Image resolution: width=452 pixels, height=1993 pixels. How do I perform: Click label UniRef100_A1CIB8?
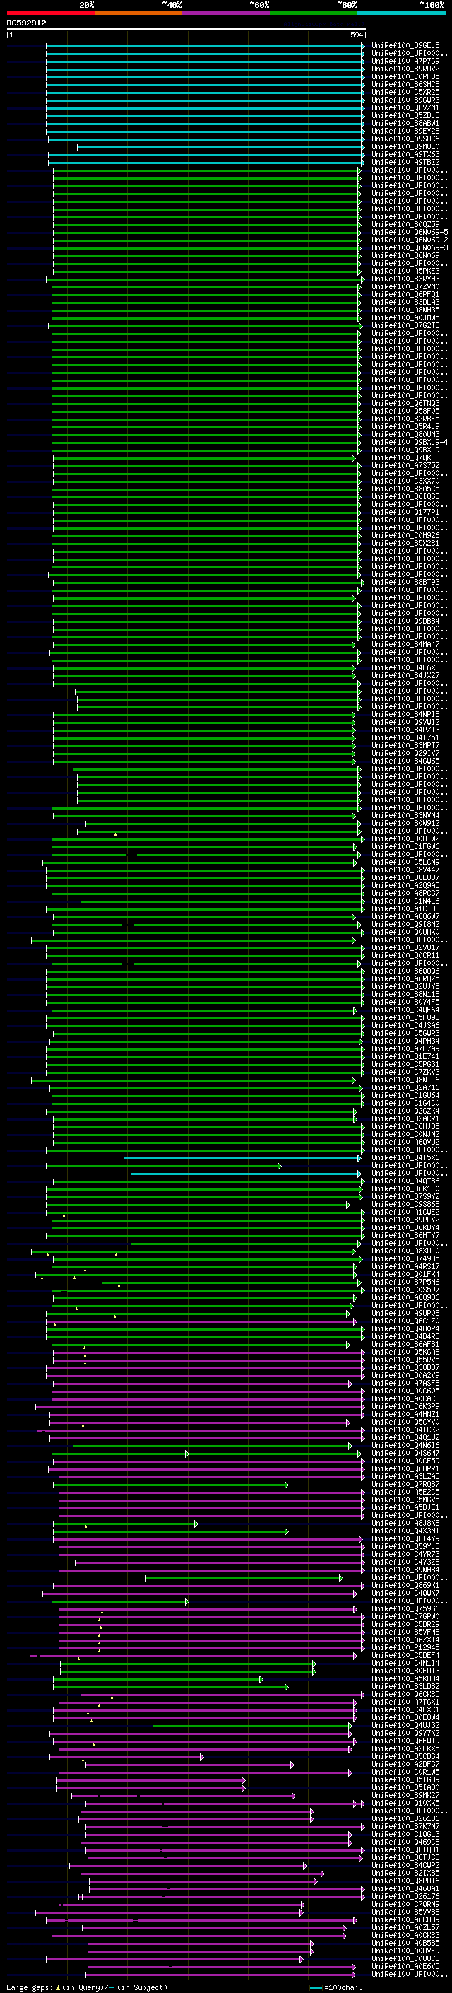point(405,909)
